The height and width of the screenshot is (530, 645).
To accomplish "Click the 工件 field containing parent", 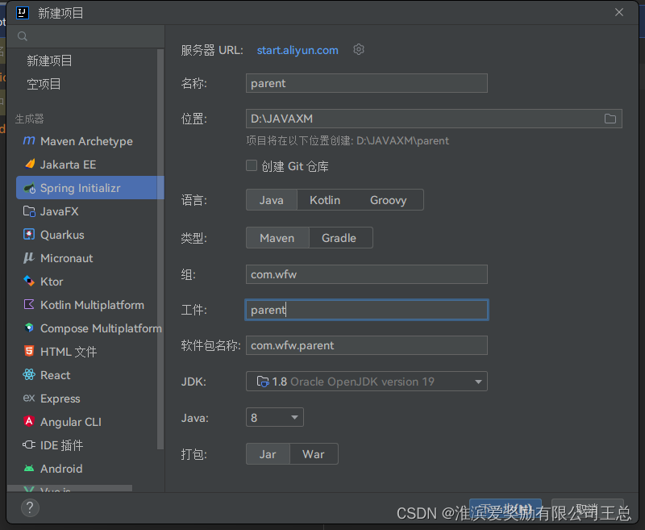I will click(x=367, y=310).
